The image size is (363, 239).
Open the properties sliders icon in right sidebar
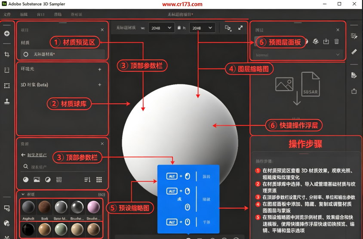point(354,36)
